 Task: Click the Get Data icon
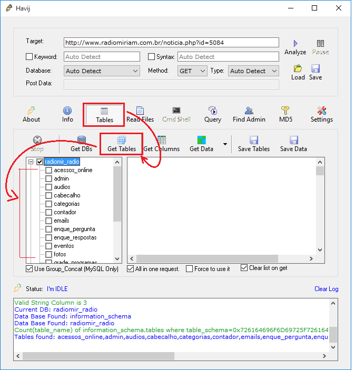tap(202, 140)
